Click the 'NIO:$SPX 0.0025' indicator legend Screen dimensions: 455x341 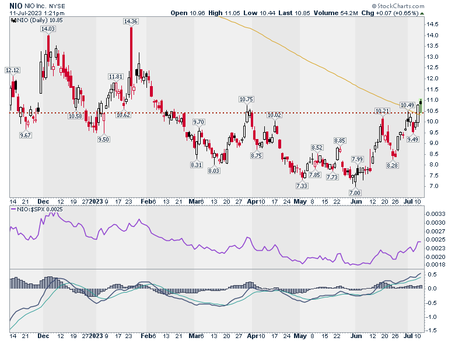click(x=40, y=209)
